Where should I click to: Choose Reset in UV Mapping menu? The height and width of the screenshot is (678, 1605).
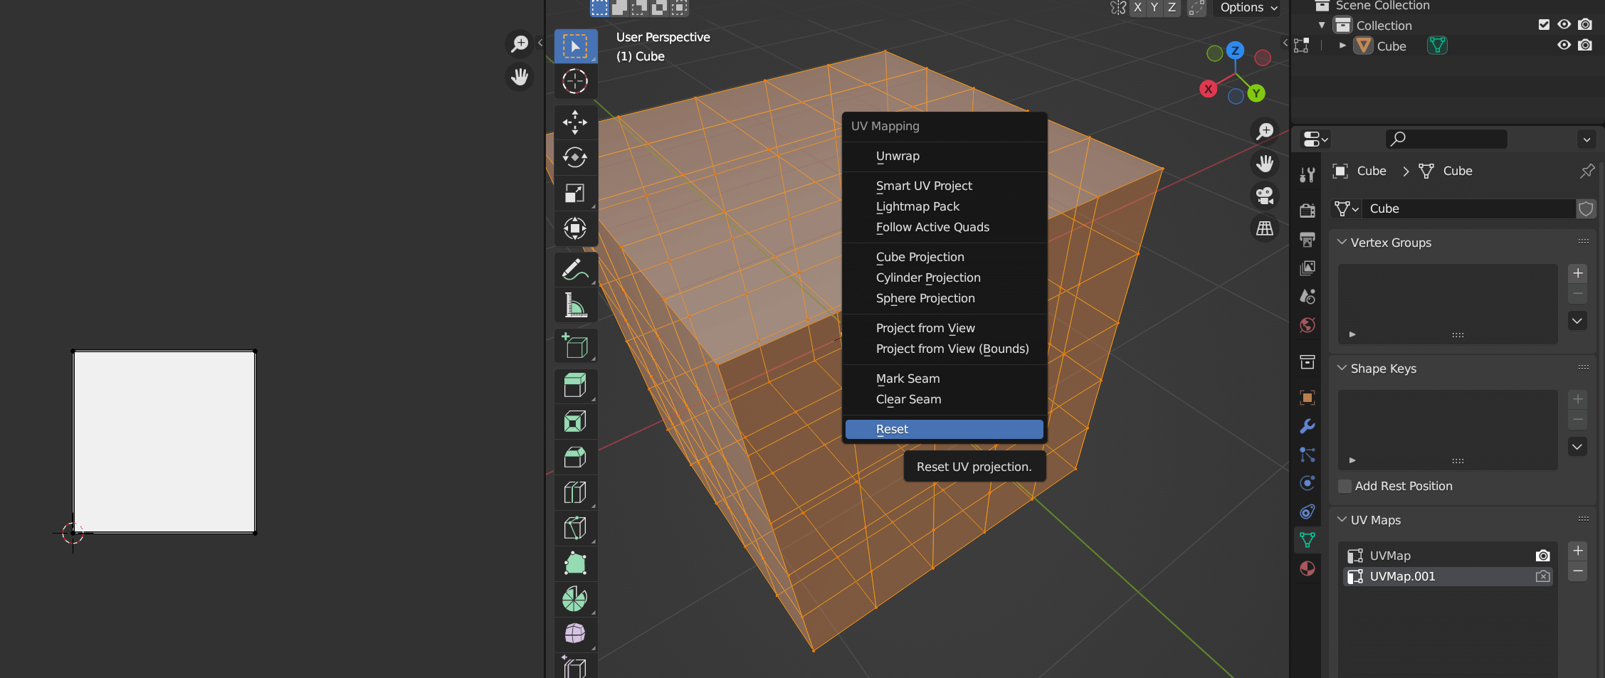coord(944,429)
